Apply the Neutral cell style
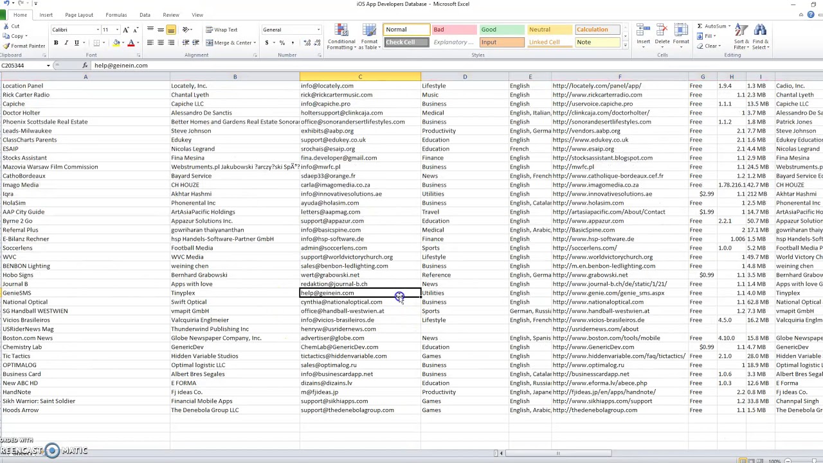The height and width of the screenshot is (463, 823). pyautogui.click(x=550, y=30)
